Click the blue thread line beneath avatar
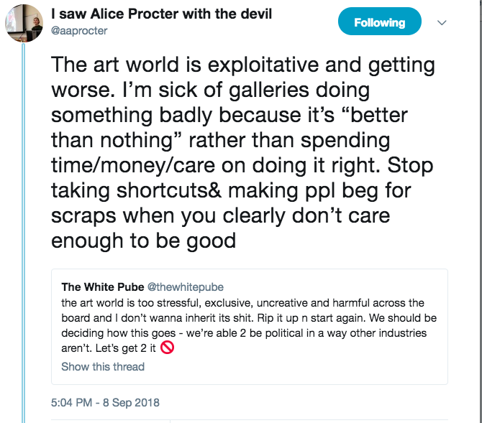Image resolution: width=482 pixels, height=423 pixels. [x=23, y=215]
